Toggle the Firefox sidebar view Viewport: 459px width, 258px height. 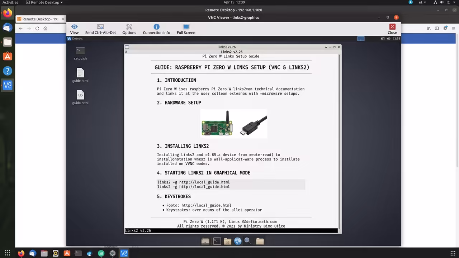click(437, 28)
